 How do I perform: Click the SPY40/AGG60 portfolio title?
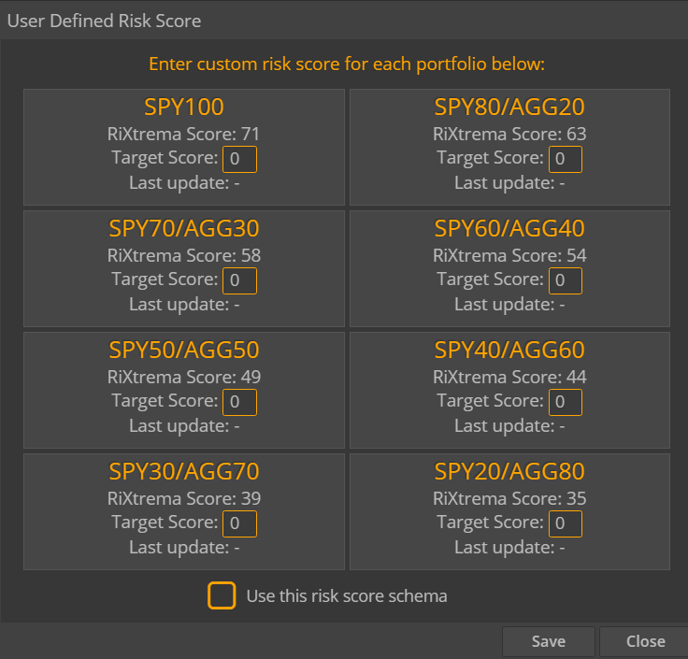(x=509, y=350)
